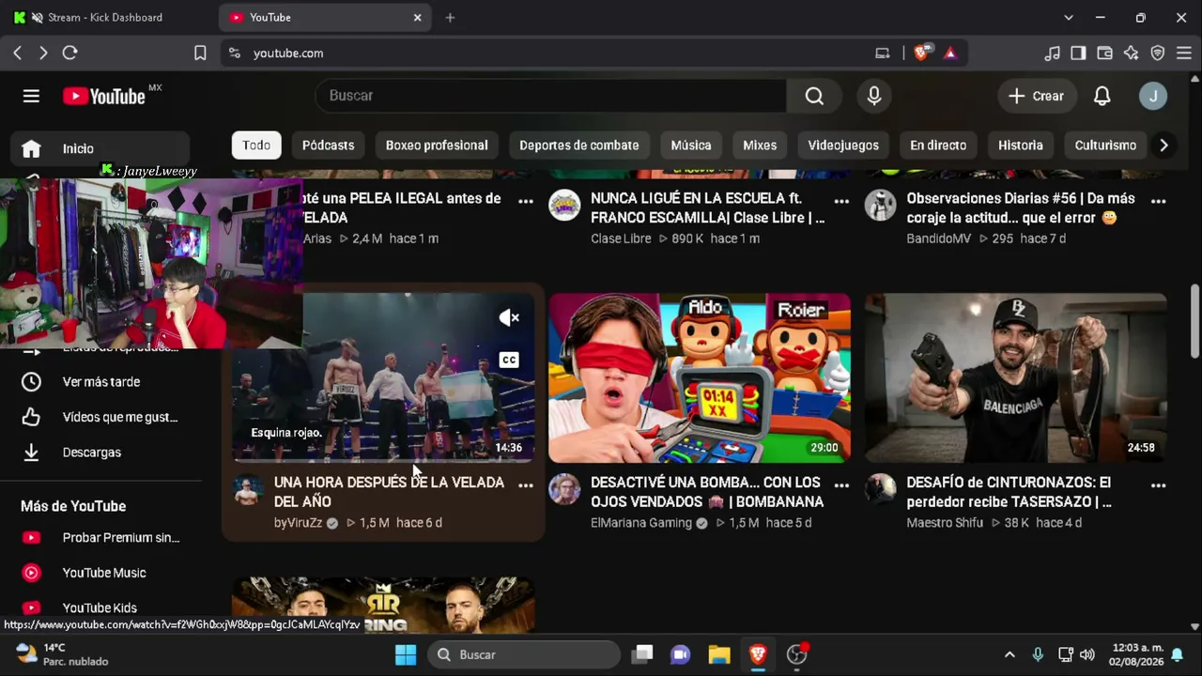Open BandidoMV channel avatar
This screenshot has height=676, width=1202.
pos(880,205)
